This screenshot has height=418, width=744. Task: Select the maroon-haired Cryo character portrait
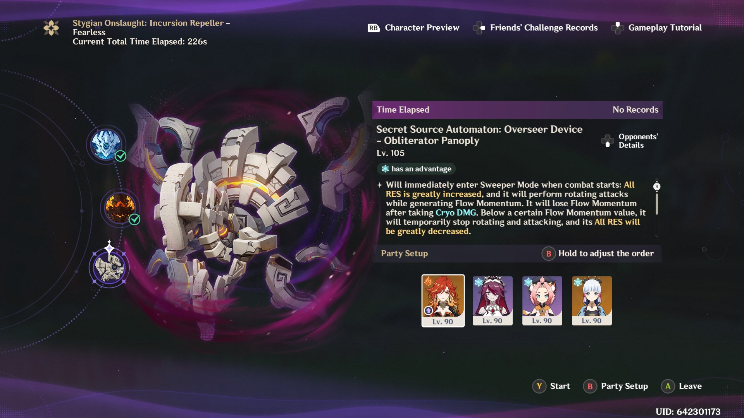coord(493,301)
